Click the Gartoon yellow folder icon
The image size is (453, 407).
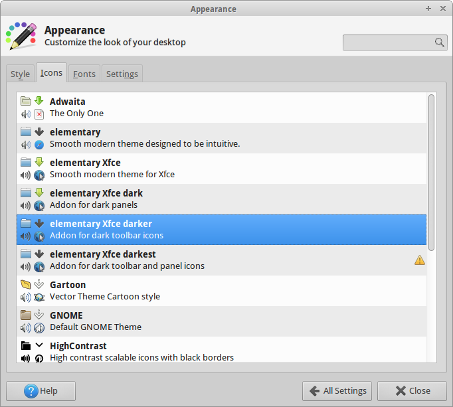pyautogui.click(x=26, y=284)
